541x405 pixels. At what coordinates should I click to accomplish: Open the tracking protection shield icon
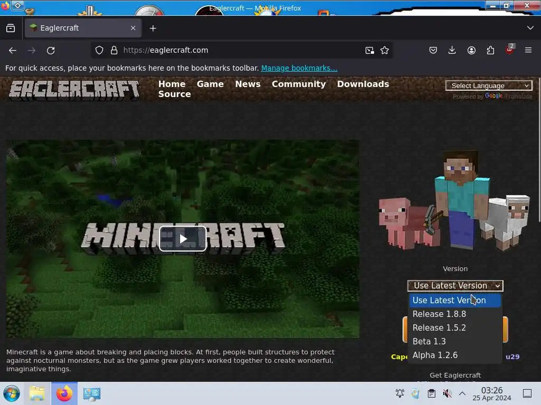pos(99,50)
